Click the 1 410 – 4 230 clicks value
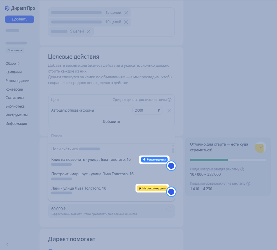The width and height of the screenshot is (277, 250). pos(201,189)
